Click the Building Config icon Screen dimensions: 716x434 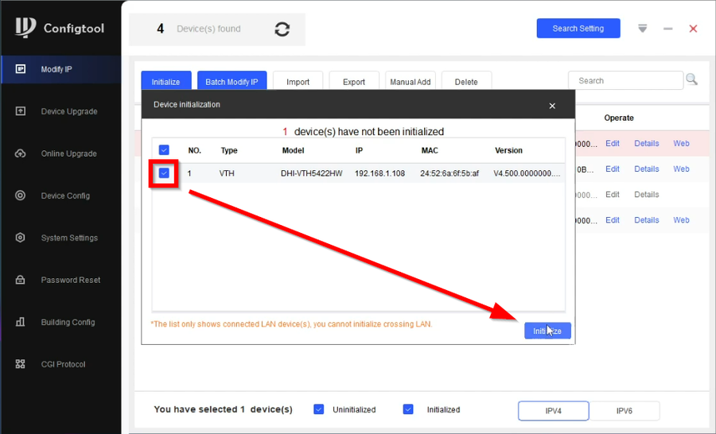click(21, 322)
